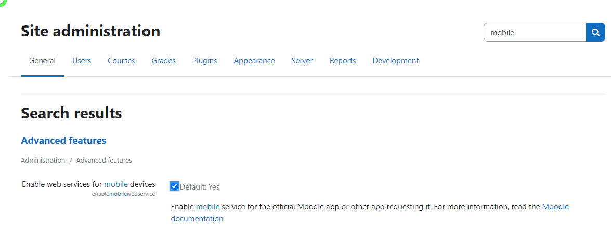The image size is (611, 227).
Task: Switch to the Users tab
Action: point(82,61)
